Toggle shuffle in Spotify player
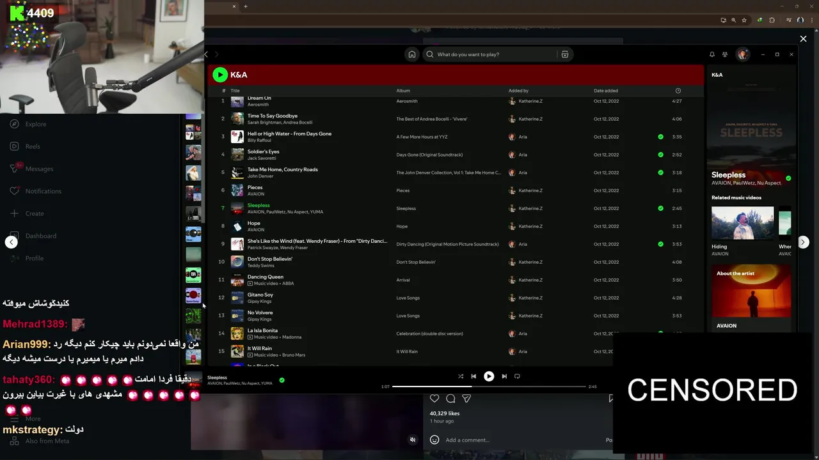This screenshot has width=819, height=460. [x=461, y=376]
